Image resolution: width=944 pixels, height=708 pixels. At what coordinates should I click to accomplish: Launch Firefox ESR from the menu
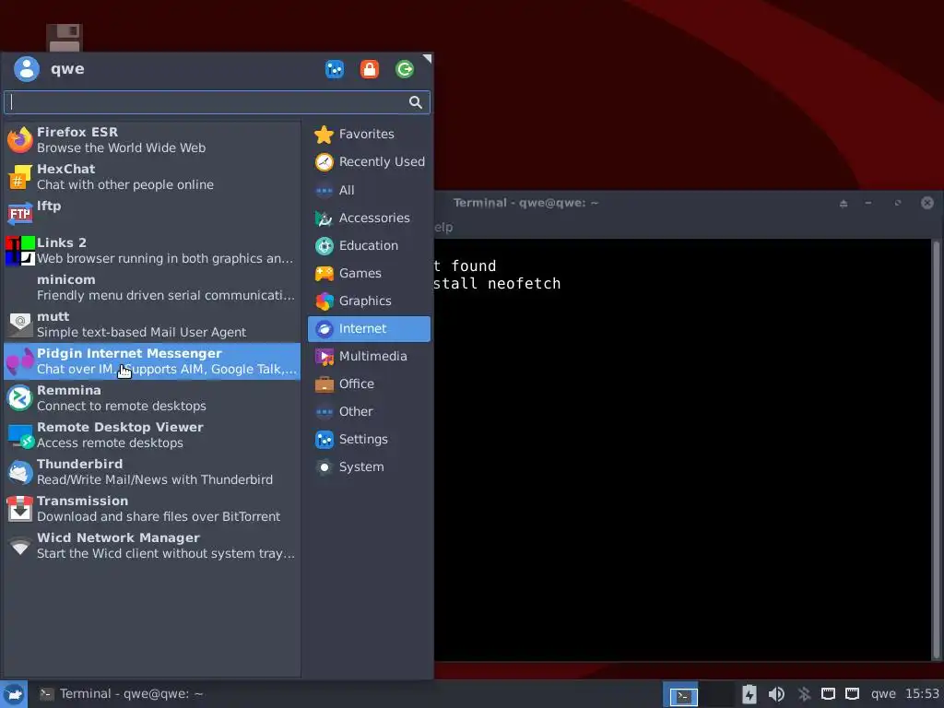(152, 140)
